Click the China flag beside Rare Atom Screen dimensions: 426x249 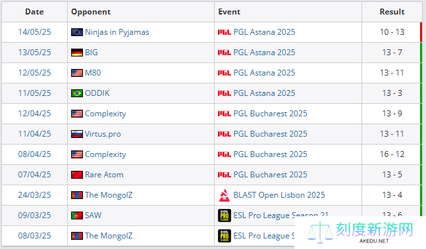(77, 175)
